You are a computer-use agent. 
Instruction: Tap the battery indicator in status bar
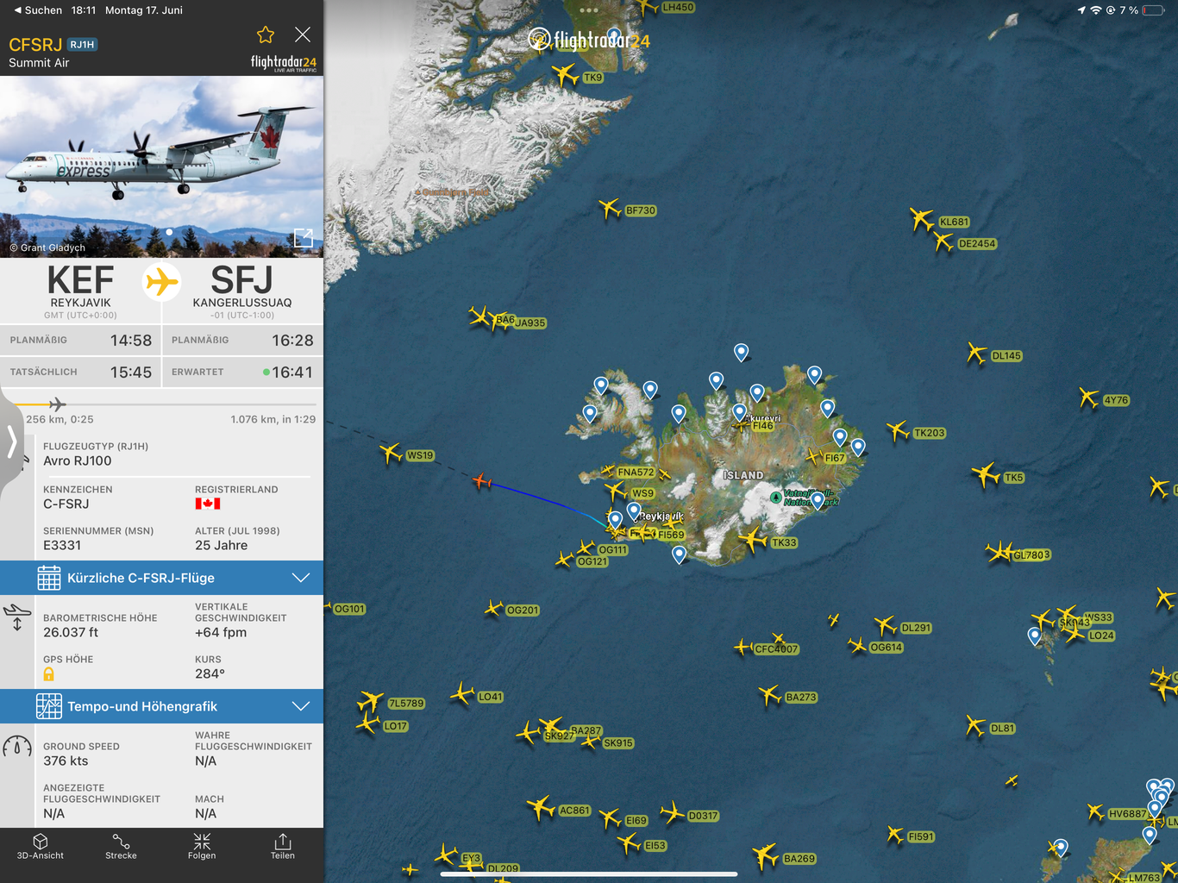[x=1153, y=10]
